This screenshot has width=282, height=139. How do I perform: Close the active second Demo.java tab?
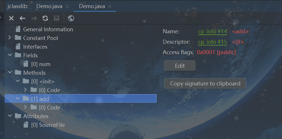tap(110, 6)
